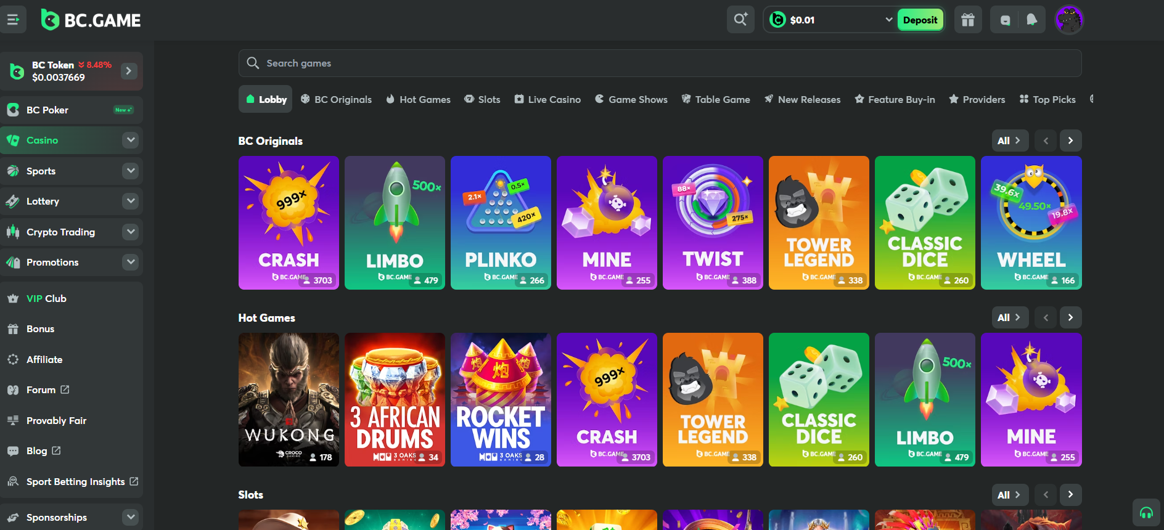
Task: Open the search icon in header
Action: coord(740,20)
